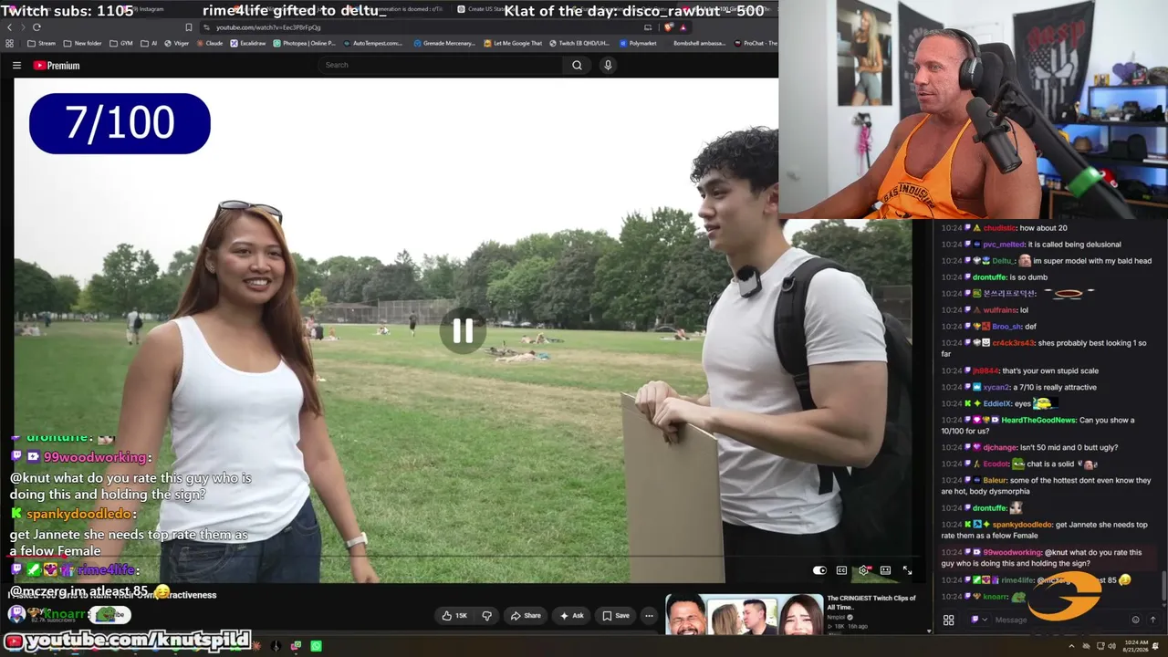Screen dimensions: 1168x657
Task: Open the player settings gear
Action: point(863,570)
